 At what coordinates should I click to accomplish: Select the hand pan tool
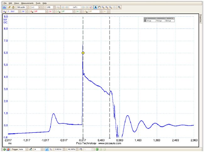click(x=99, y=7)
